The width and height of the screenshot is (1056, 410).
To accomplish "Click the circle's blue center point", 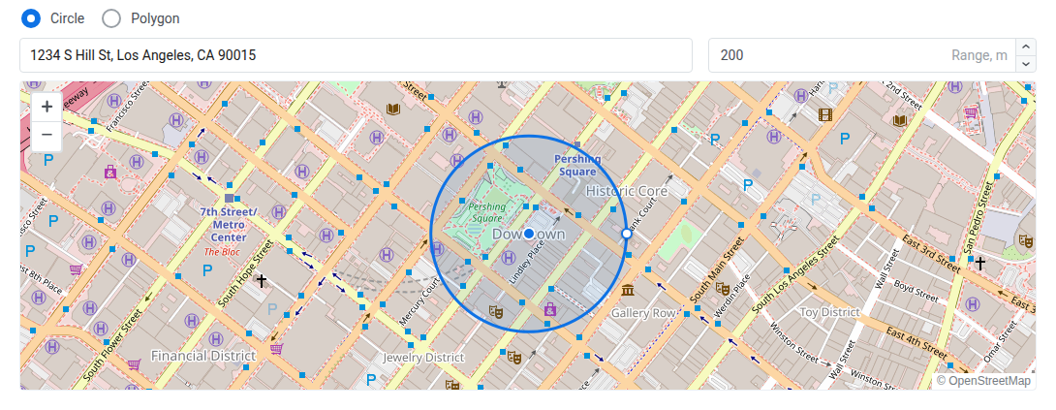I will click(529, 234).
